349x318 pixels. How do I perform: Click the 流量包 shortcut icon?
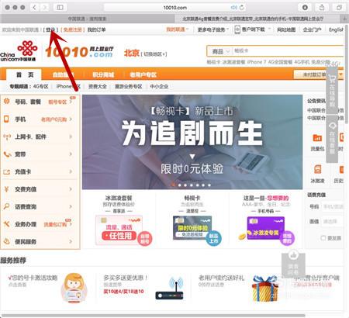point(317,138)
